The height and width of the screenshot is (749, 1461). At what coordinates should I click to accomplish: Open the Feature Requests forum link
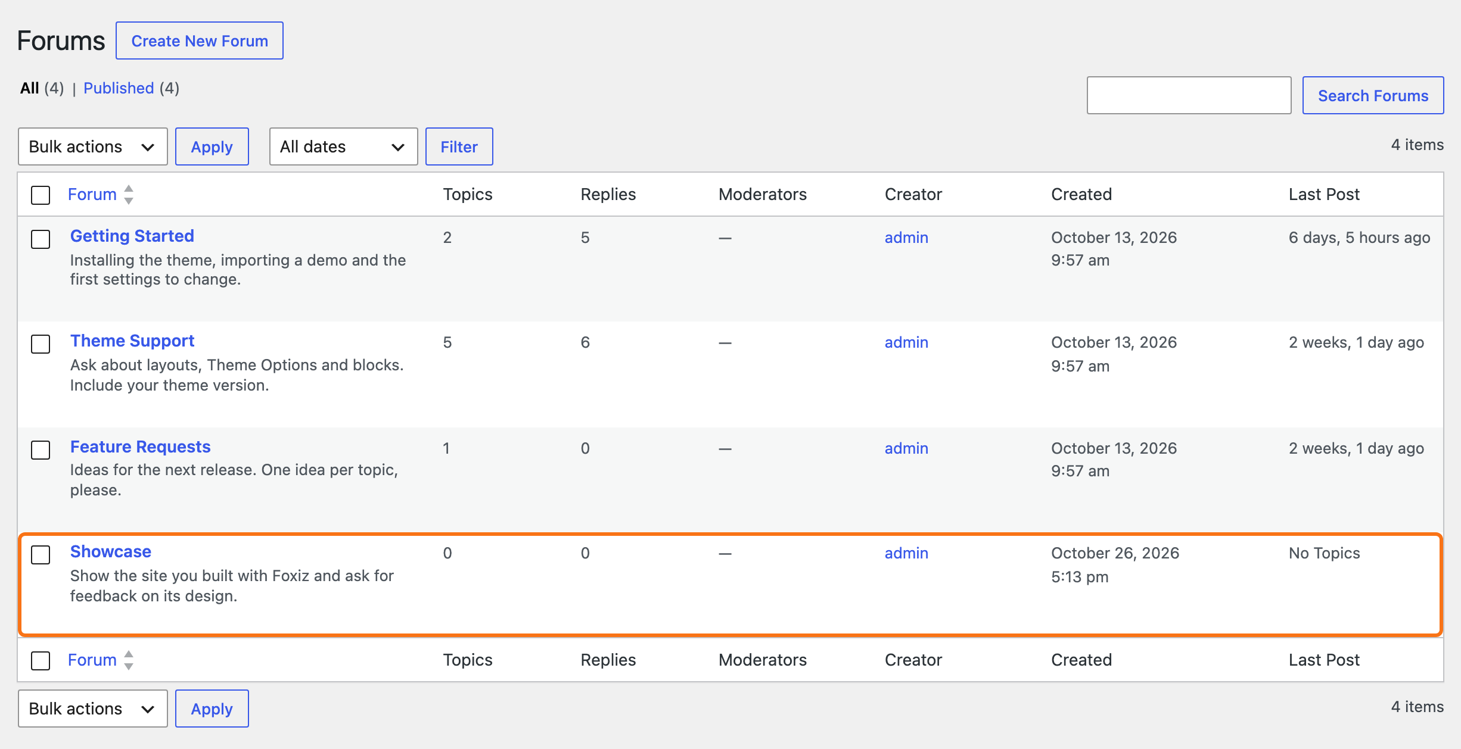tap(141, 447)
